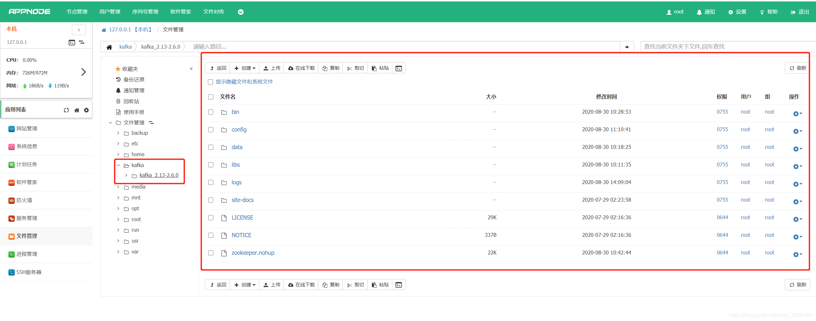Check the libs folder checkbox
Image resolution: width=816 pixels, height=321 pixels.
pos(211,165)
